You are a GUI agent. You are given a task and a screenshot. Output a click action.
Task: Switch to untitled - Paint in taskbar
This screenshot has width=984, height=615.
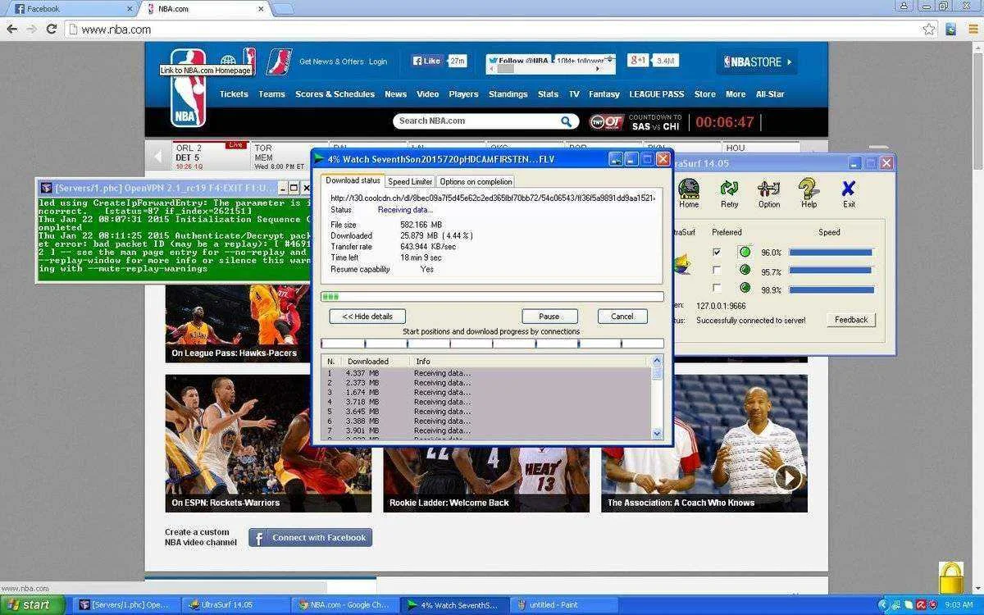point(564,605)
